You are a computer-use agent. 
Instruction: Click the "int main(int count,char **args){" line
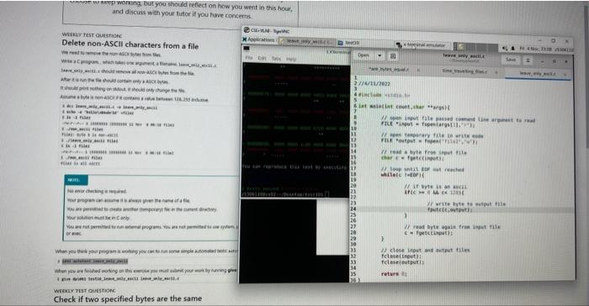click(x=404, y=107)
